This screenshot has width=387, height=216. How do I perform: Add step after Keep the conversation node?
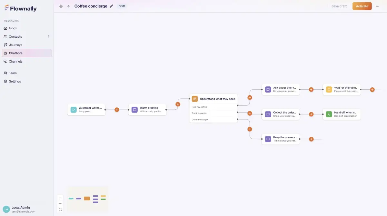(x=311, y=139)
